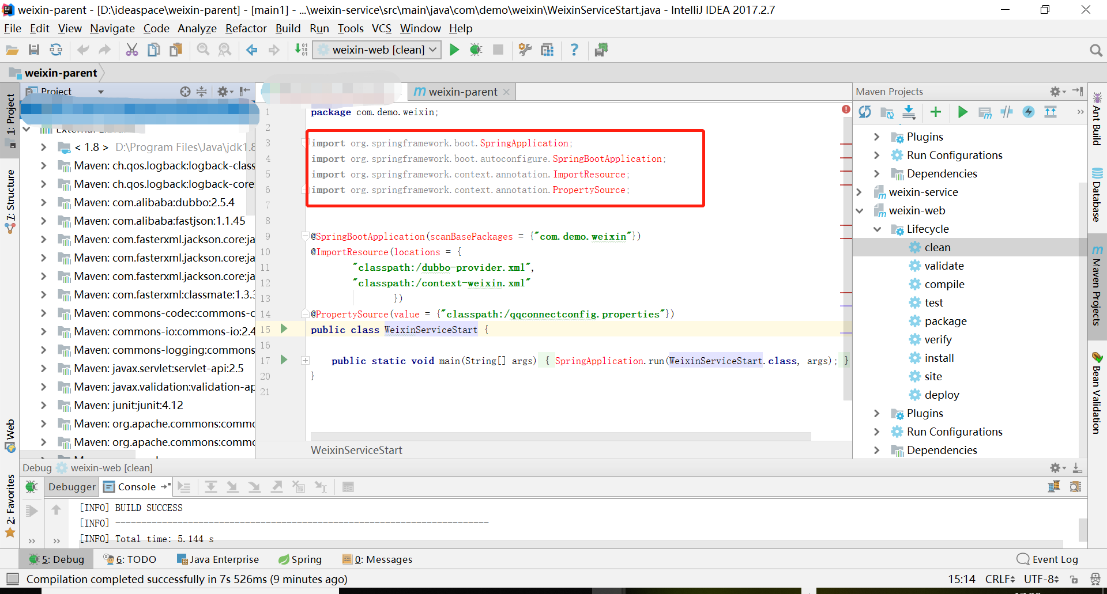
Task: Click the Search Everywhere magnifier icon
Action: (1096, 51)
